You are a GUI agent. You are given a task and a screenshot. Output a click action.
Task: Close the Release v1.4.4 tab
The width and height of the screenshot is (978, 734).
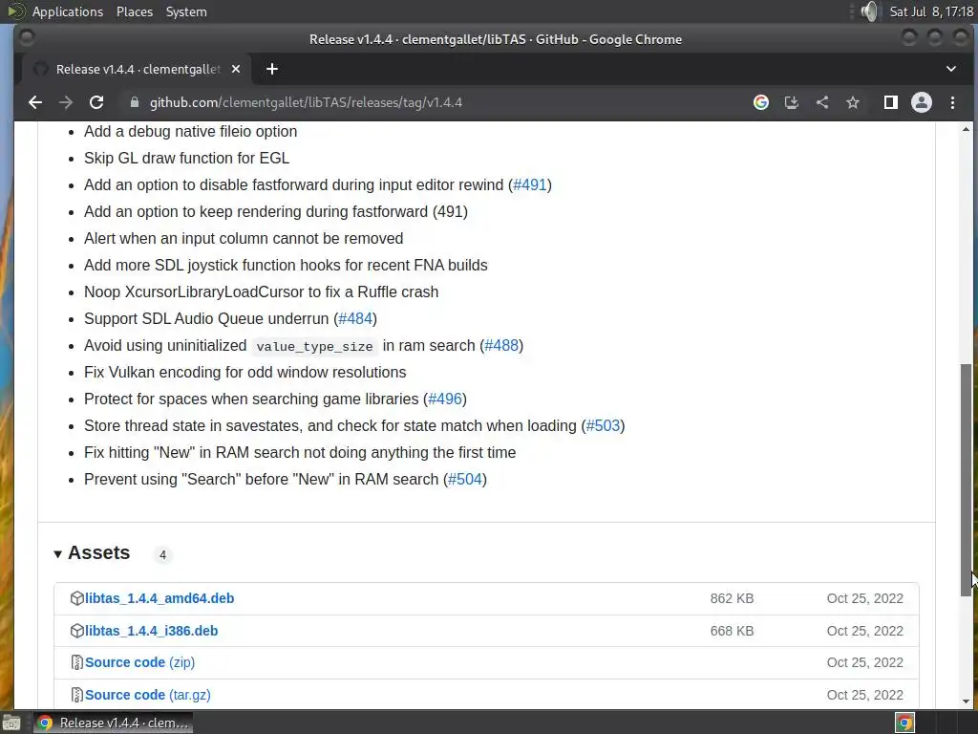236,69
